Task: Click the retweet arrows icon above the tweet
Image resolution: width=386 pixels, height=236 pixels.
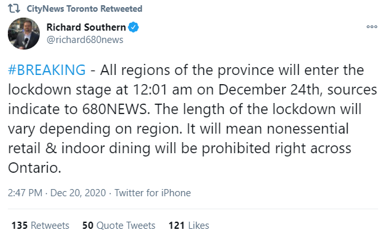Action: click(14, 8)
